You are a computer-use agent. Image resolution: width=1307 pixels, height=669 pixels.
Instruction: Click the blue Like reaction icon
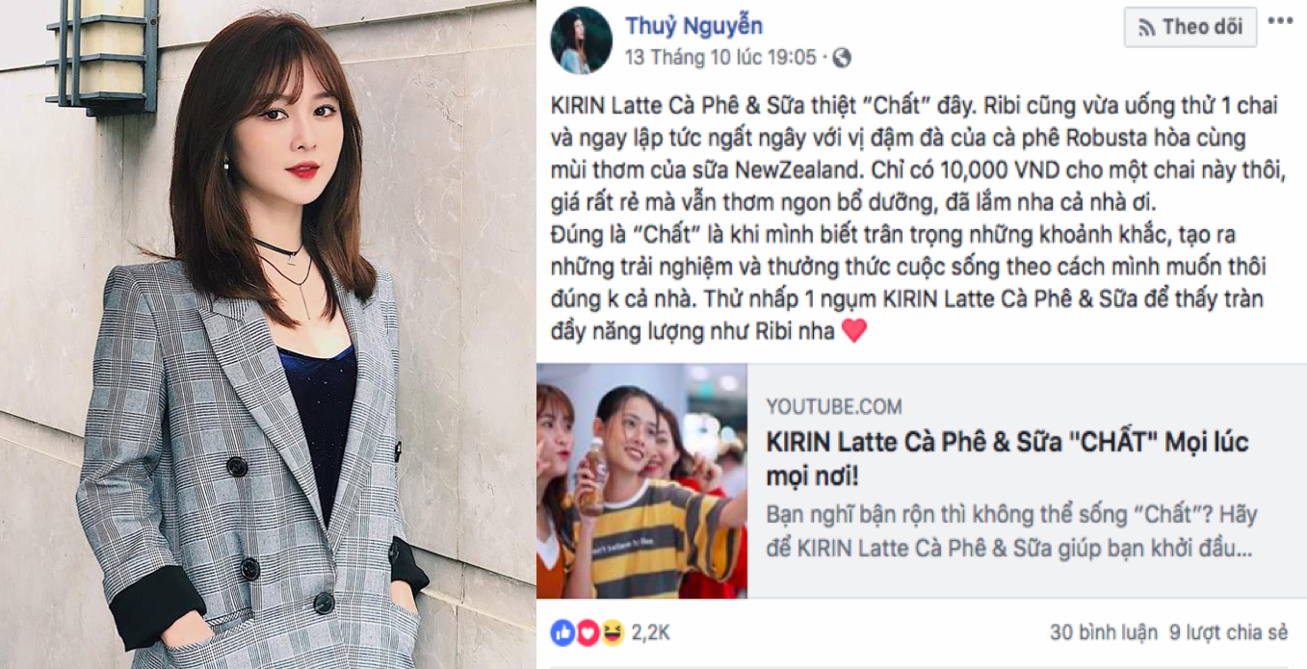click(x=562, y=632)
